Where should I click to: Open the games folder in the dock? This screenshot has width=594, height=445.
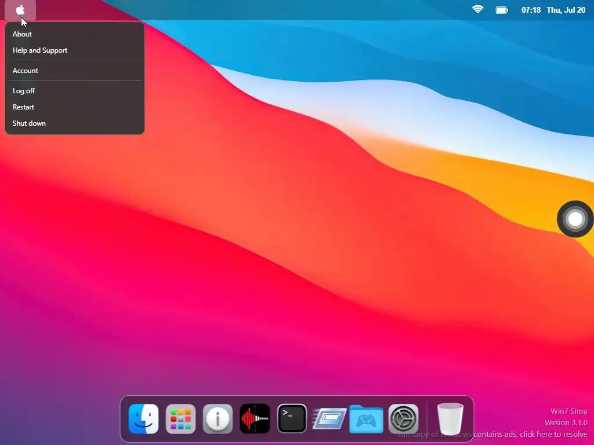(367, 419)
